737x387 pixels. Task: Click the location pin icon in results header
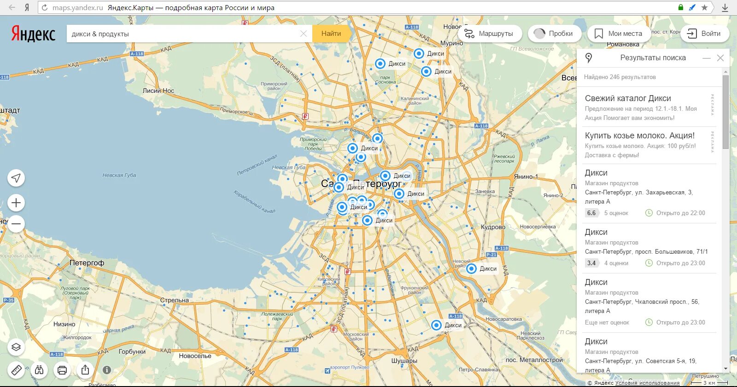click(x=588, y=58)
